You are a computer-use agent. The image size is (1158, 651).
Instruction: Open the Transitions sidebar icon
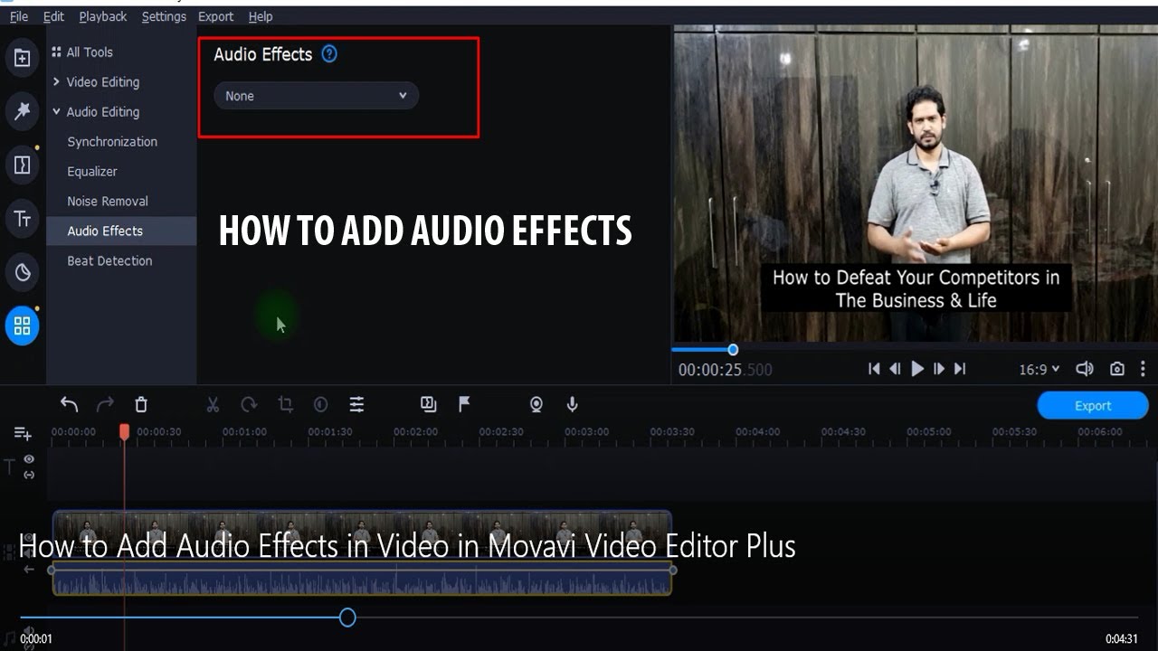point(23,165)
